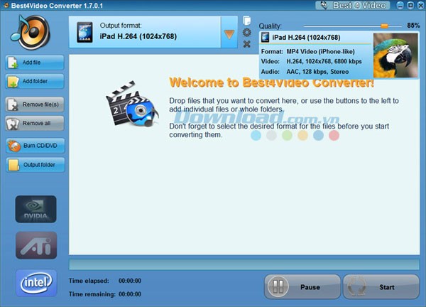Click the Pause button
Image resolution: width=426 pixels, height=307 pixels.
[x=302, y=287]
